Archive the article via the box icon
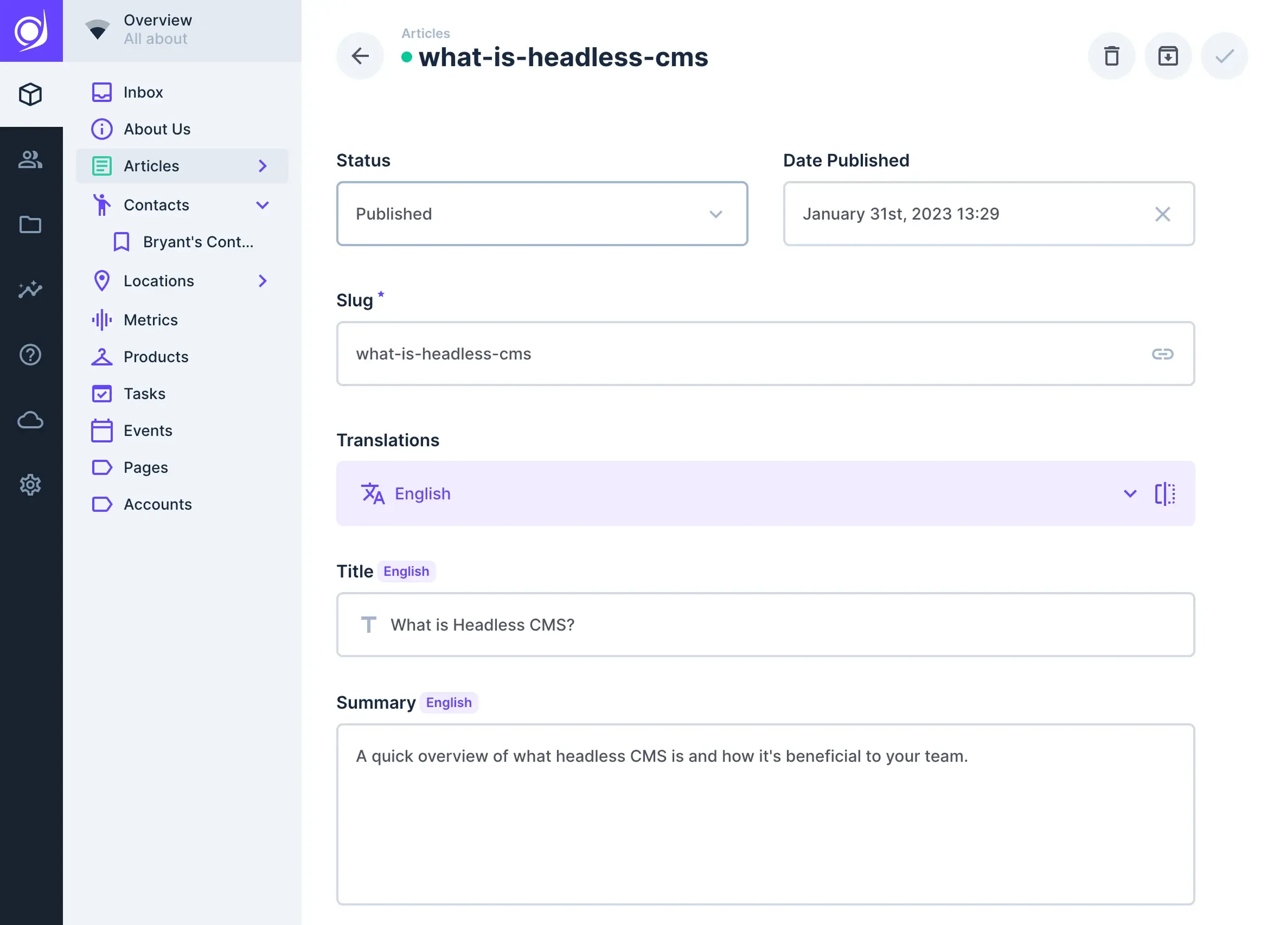Viewport: 1280px width, 925px height. click(1168, 56)
